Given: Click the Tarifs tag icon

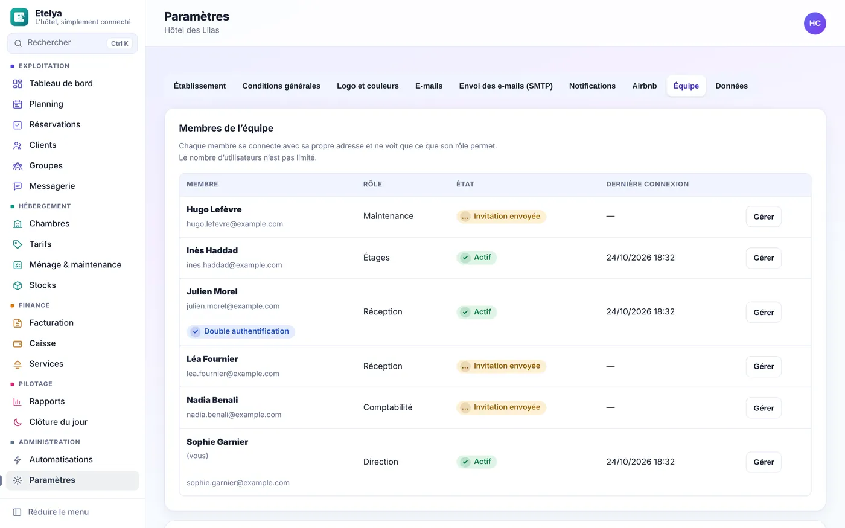Looking at the screenshot, I should click(18, 244).
